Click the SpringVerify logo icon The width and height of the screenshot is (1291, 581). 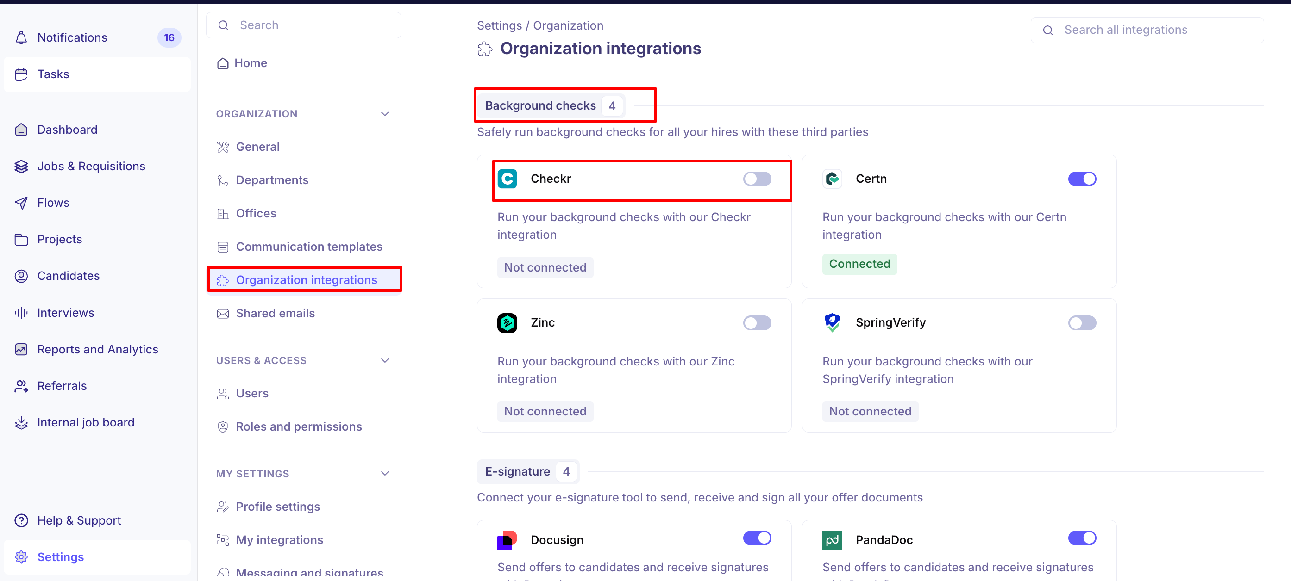[x=832, y=322]
